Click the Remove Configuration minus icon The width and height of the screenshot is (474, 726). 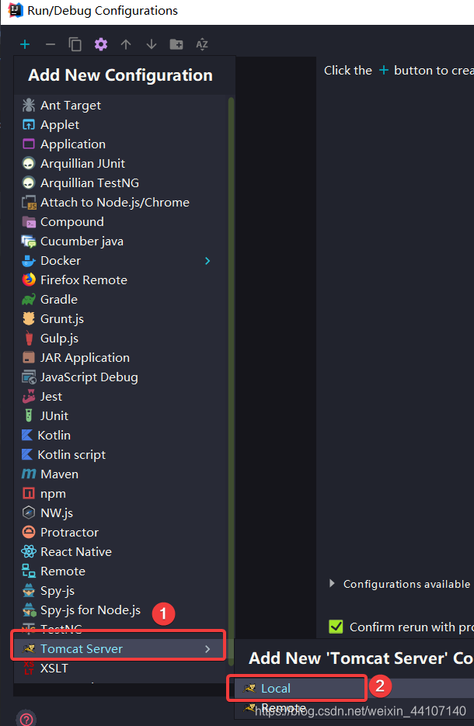point(50,44)
